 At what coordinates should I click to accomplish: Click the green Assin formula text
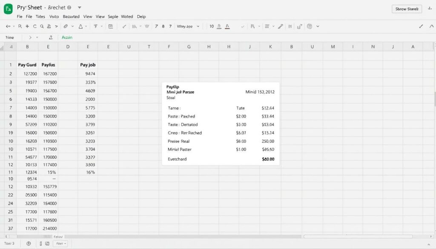[x=67, y=37]
